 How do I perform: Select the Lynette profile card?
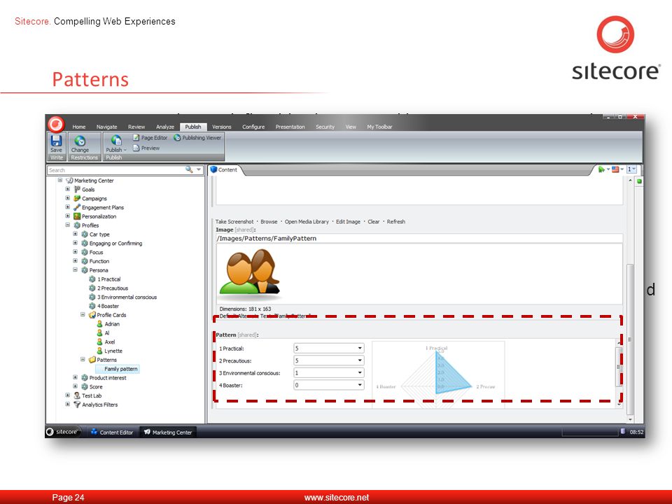[x=110, y=351]
